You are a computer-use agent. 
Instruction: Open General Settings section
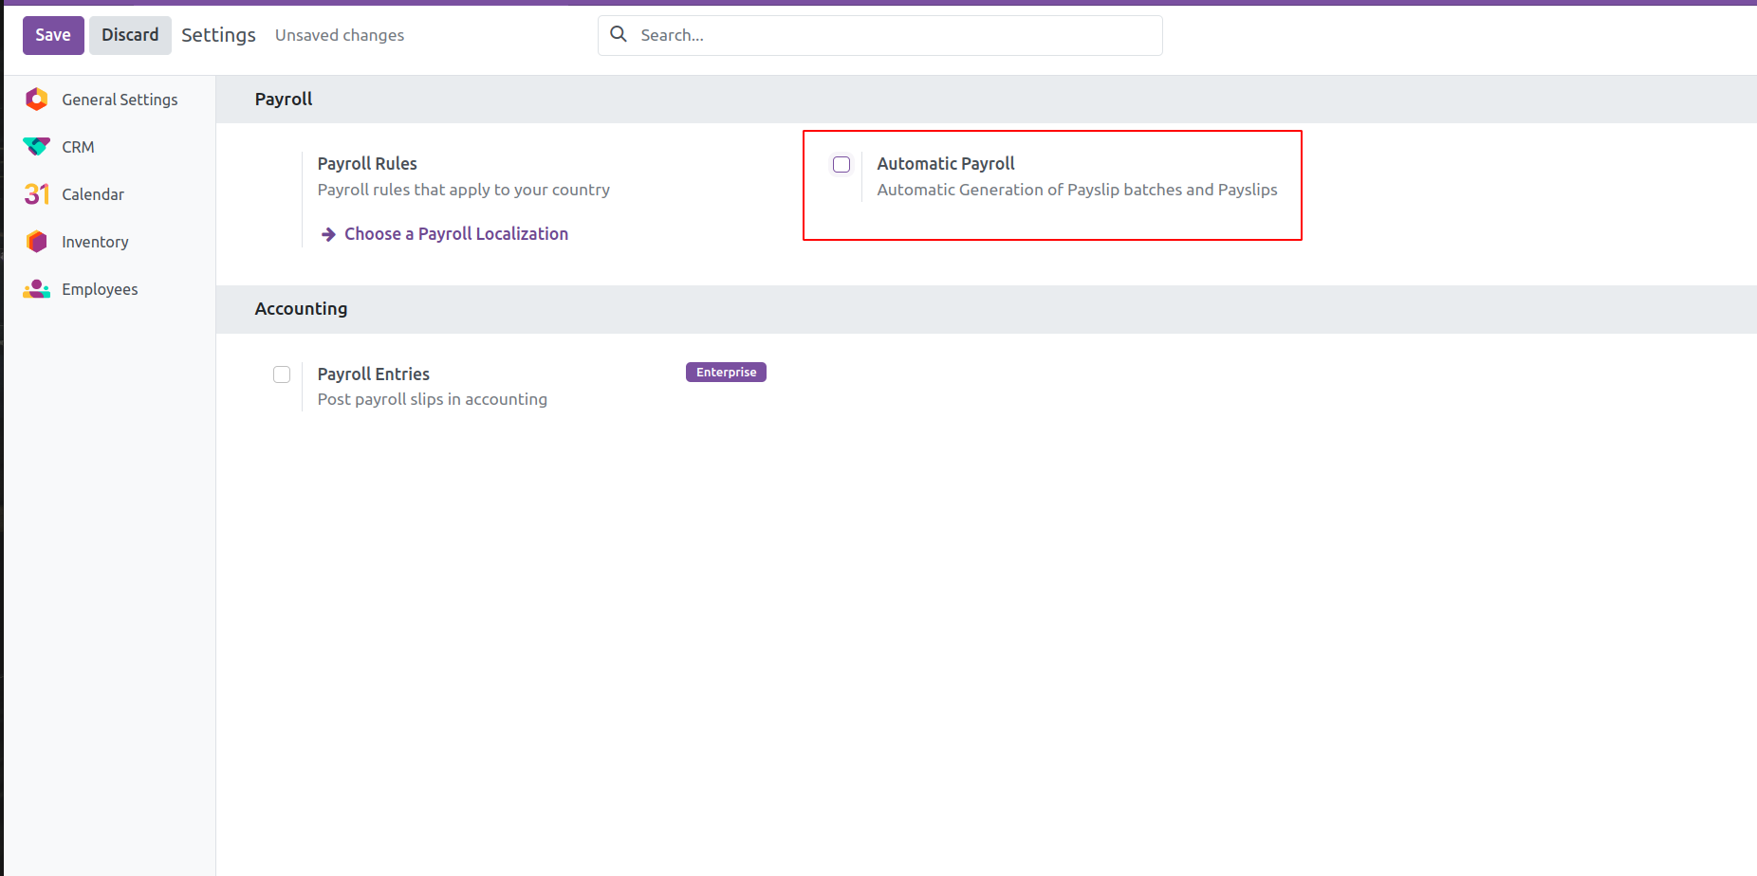[120, 100]
